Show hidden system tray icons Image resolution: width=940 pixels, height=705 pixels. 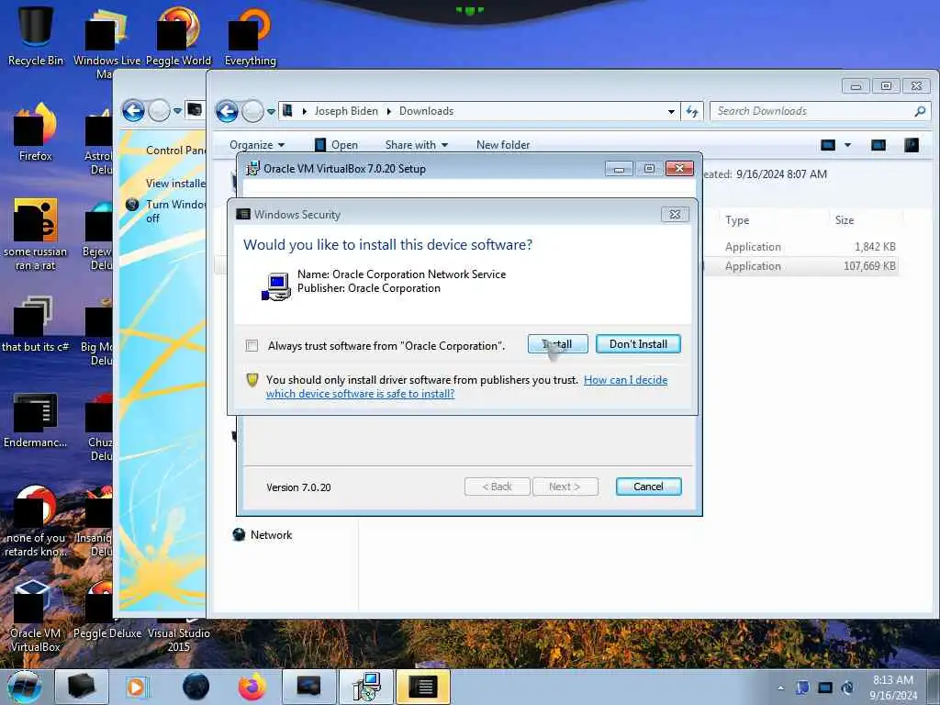780,688
